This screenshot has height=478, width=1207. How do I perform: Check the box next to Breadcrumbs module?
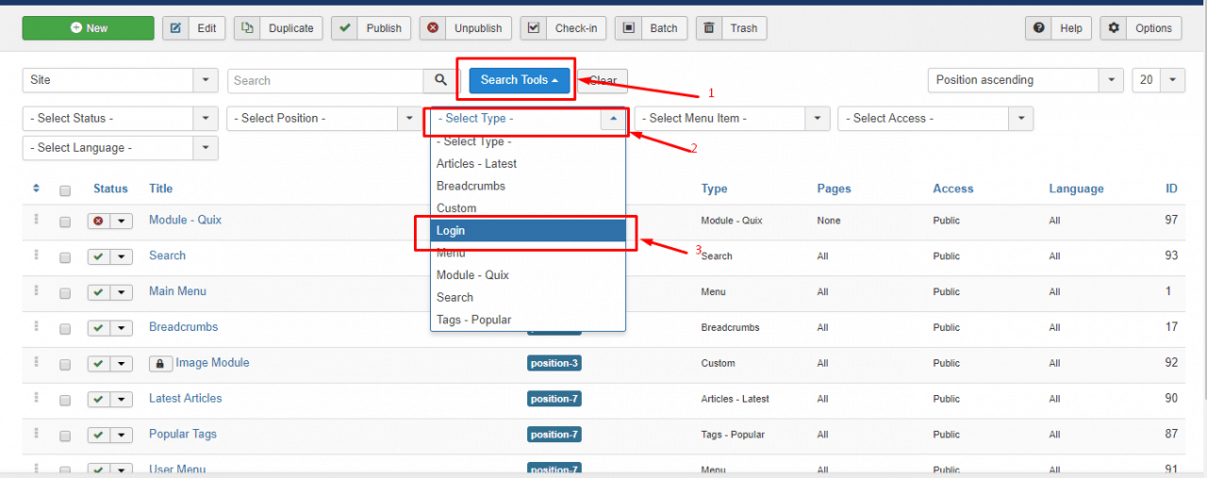pos(65,329)
